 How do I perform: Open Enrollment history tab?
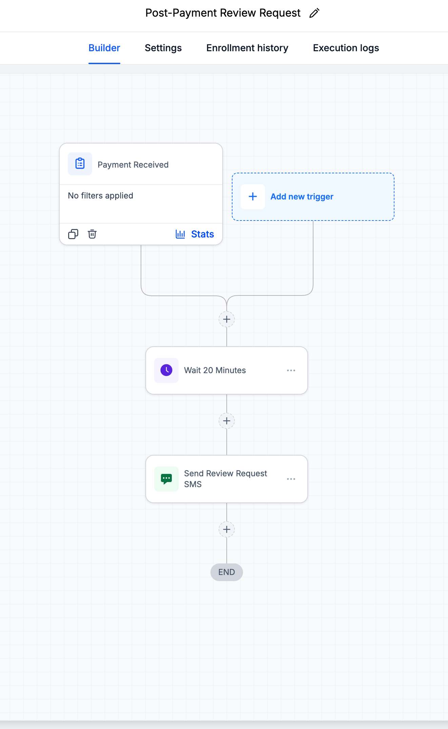click(x=247, y=48)
